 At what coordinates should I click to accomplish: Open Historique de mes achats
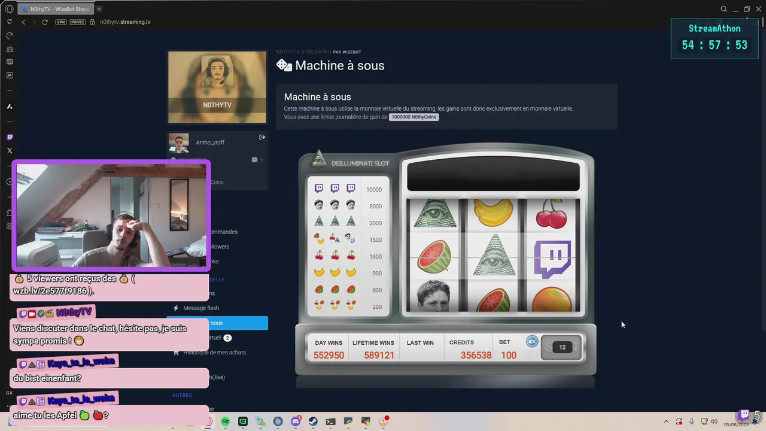tap(214, 353)
